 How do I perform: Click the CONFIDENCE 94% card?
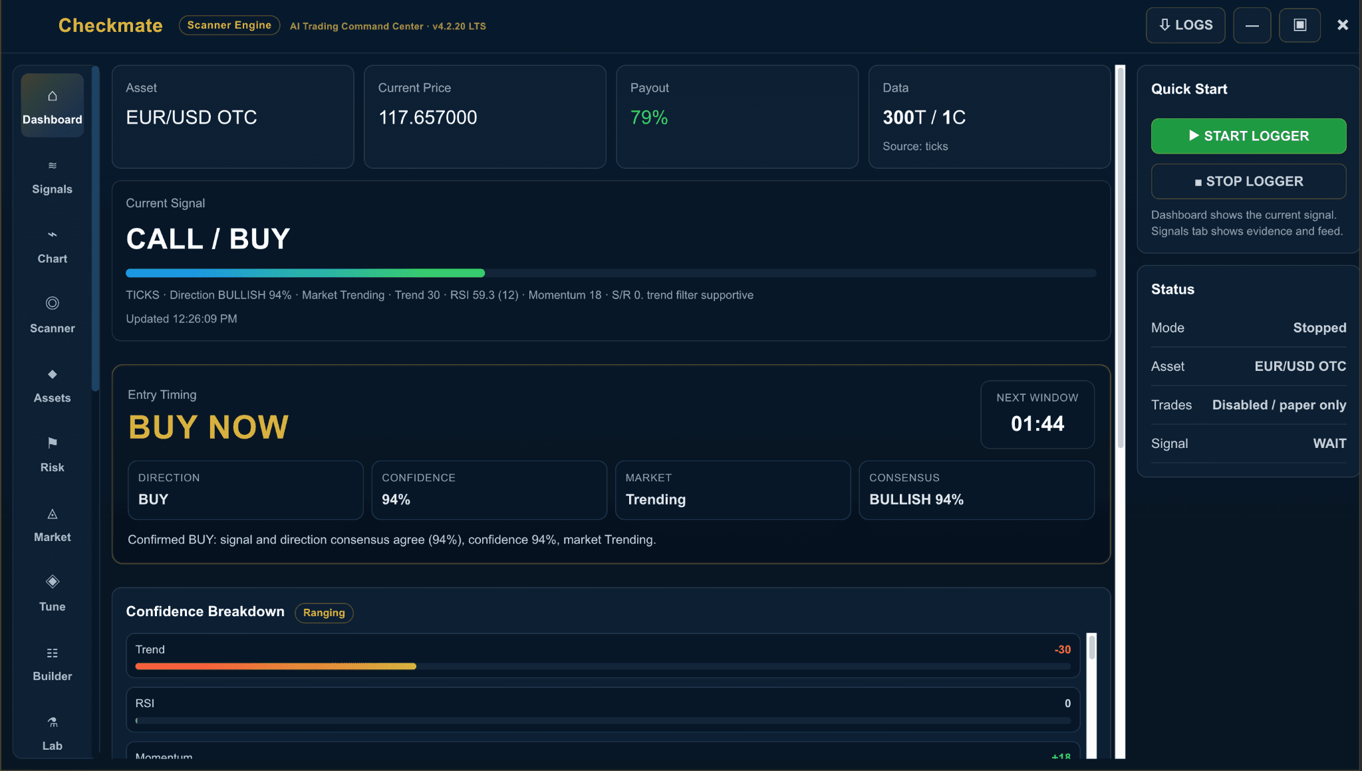(x=489, y=490)
